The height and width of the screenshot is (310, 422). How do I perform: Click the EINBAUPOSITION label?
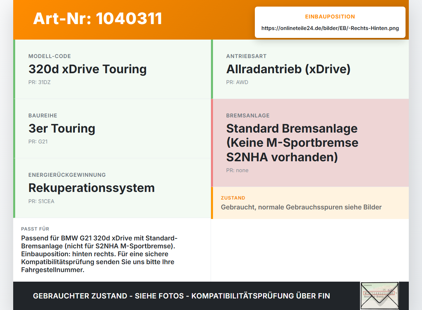(x=330, y=16)
